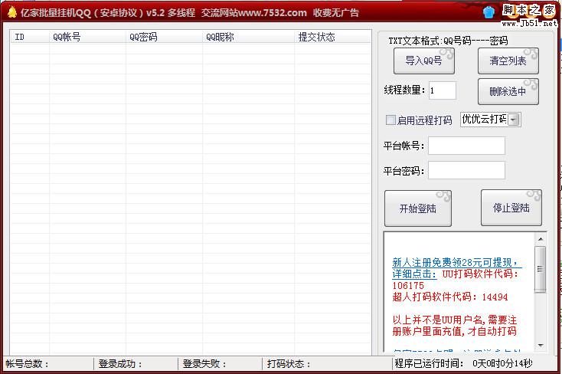
Task: Open the 新人注册免费领28元 link
Action: (x=455, y=262)
